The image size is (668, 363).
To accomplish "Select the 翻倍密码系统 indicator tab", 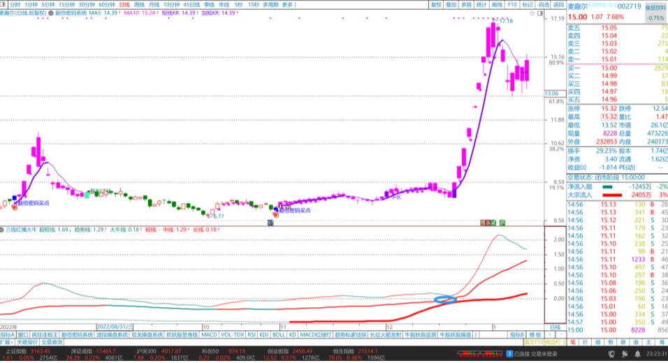I will pos(77,335).
